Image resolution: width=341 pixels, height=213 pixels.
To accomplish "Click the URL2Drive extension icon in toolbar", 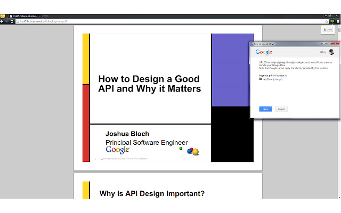I will pyautogui.click(x=331, y=21).
